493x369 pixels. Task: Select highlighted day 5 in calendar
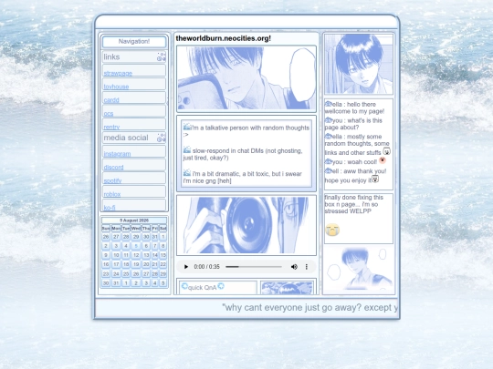point(136,246)
